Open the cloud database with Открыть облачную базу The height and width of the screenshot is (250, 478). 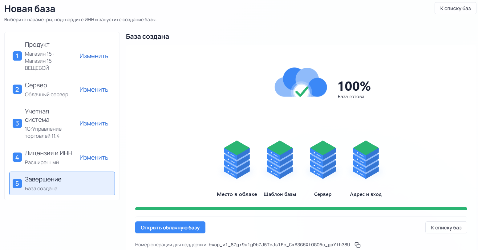170,228
